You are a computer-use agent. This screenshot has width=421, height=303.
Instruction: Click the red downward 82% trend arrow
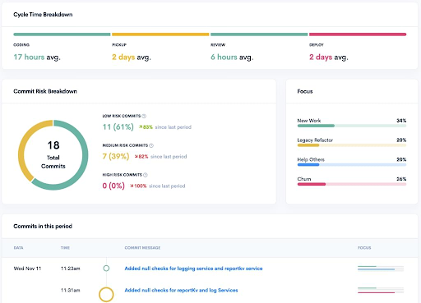pos(136,157)
